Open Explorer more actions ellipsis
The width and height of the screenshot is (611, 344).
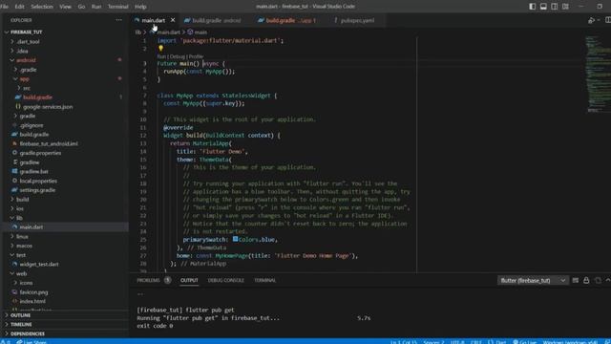[118, 20]
